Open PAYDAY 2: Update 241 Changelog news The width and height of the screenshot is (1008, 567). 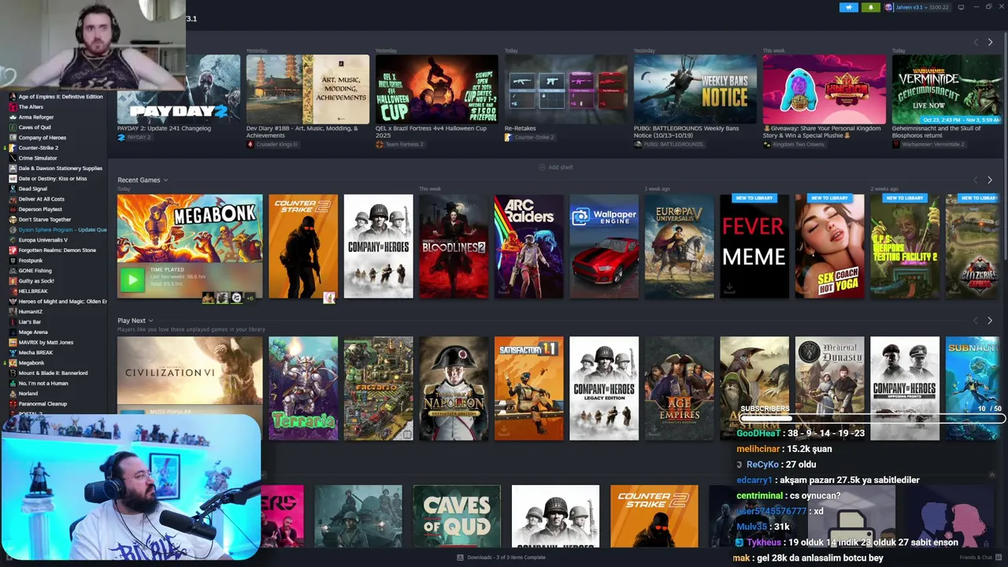[x=164, y=128]
